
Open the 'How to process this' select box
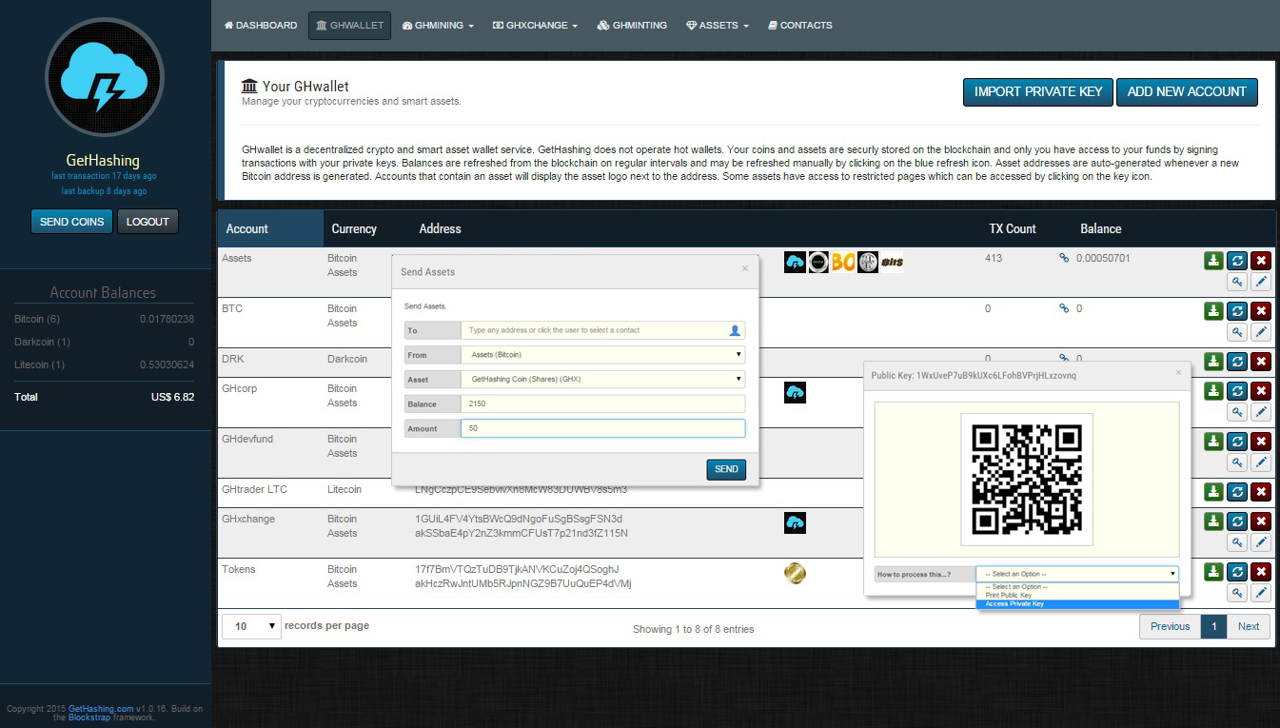1077,574
